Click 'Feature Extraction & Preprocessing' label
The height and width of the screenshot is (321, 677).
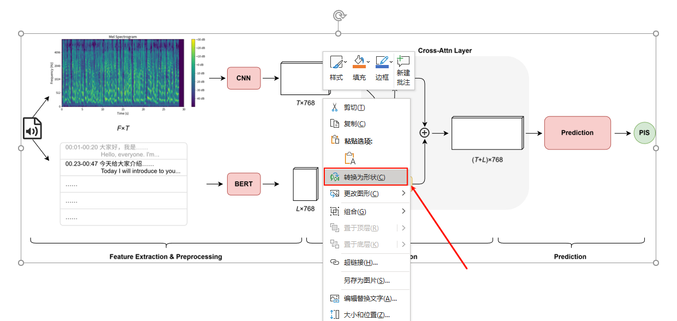[x=165, y=257]
